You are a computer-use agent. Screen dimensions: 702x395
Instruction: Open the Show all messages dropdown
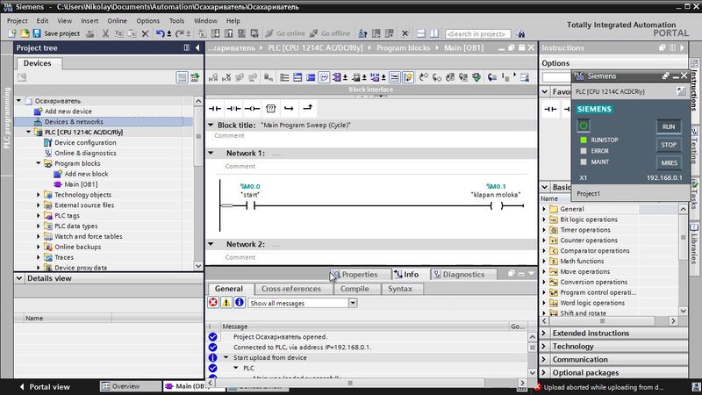(x=353, y=303)
